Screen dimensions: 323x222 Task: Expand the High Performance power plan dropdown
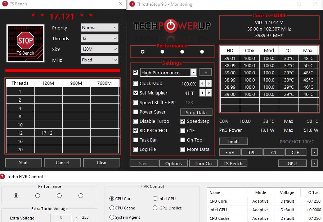[193, 73]
